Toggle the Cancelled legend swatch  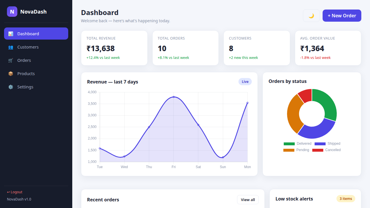click(x=318, y=150)
